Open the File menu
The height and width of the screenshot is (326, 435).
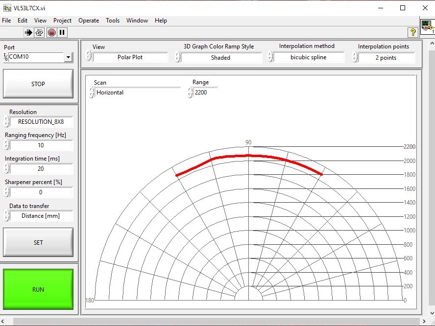6,21
